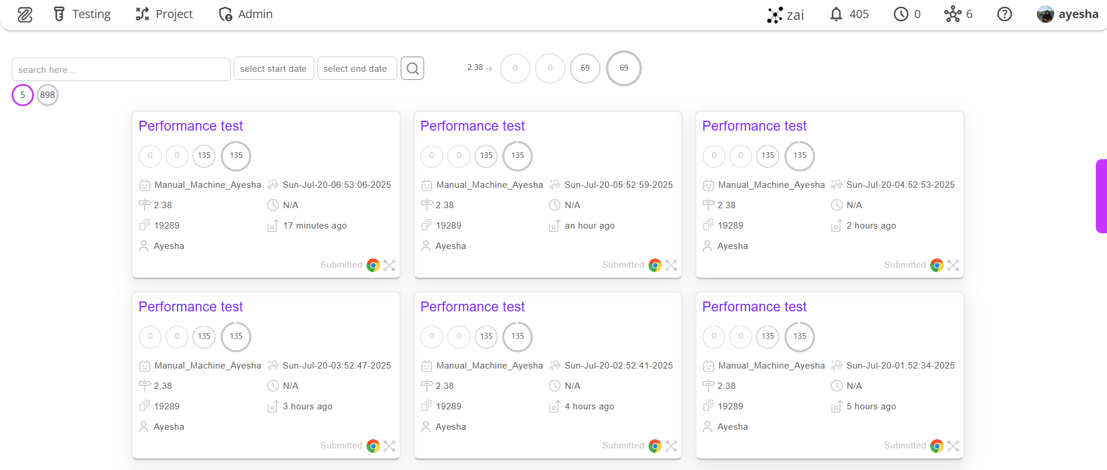Expand the ayesha user profile menu

(1067, 14)
